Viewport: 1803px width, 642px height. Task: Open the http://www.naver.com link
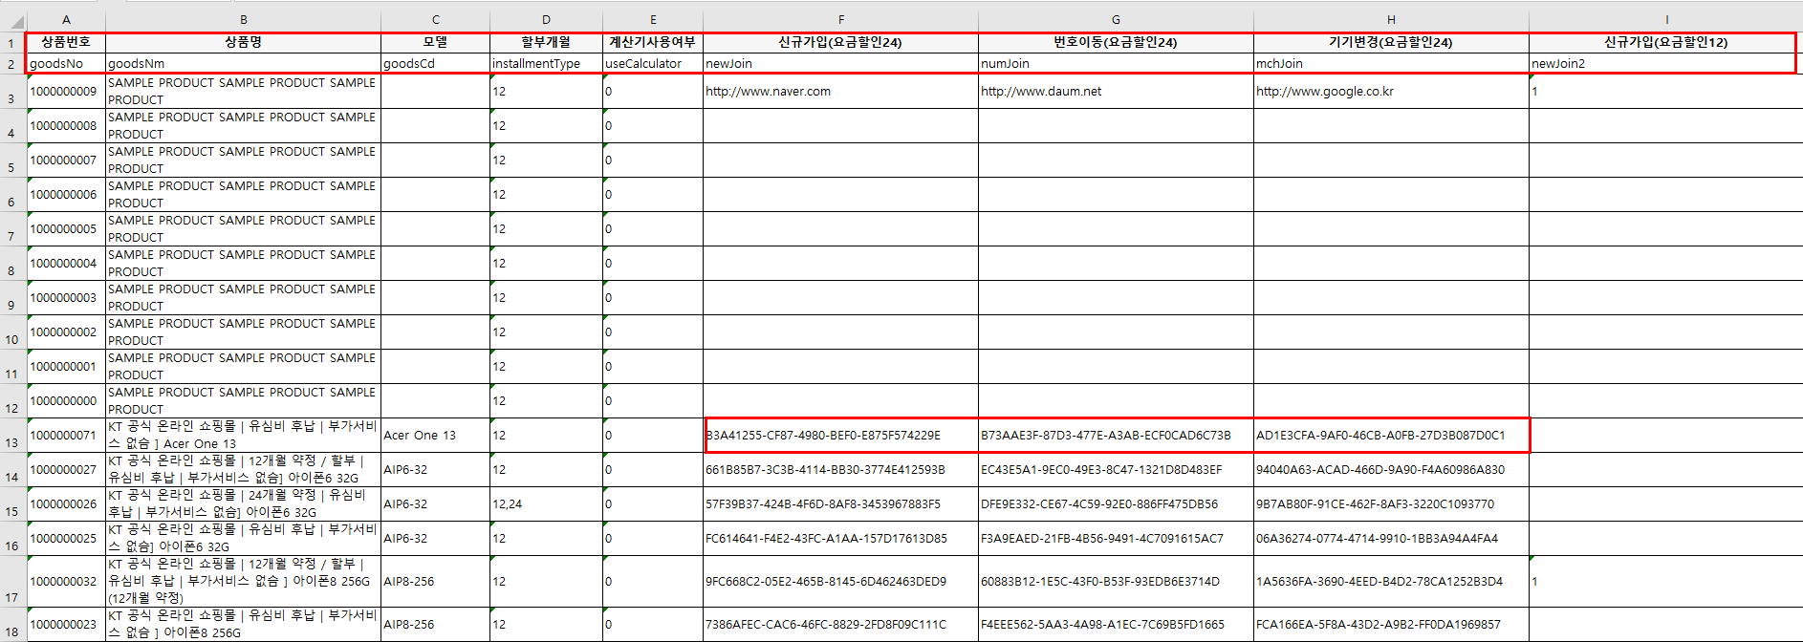768,92
